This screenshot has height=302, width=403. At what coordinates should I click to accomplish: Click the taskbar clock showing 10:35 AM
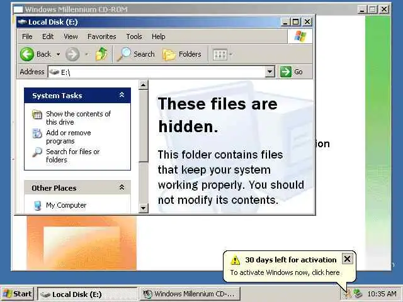(x=382, y=294)
